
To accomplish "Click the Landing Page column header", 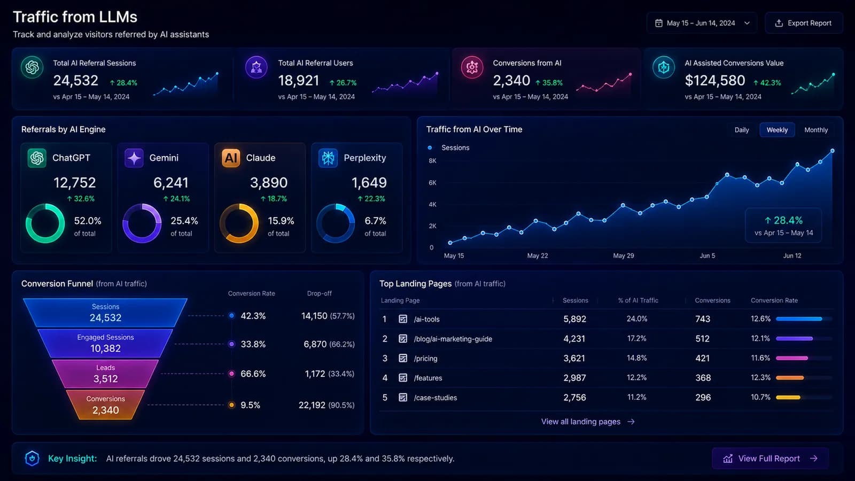I will [400, 300].
